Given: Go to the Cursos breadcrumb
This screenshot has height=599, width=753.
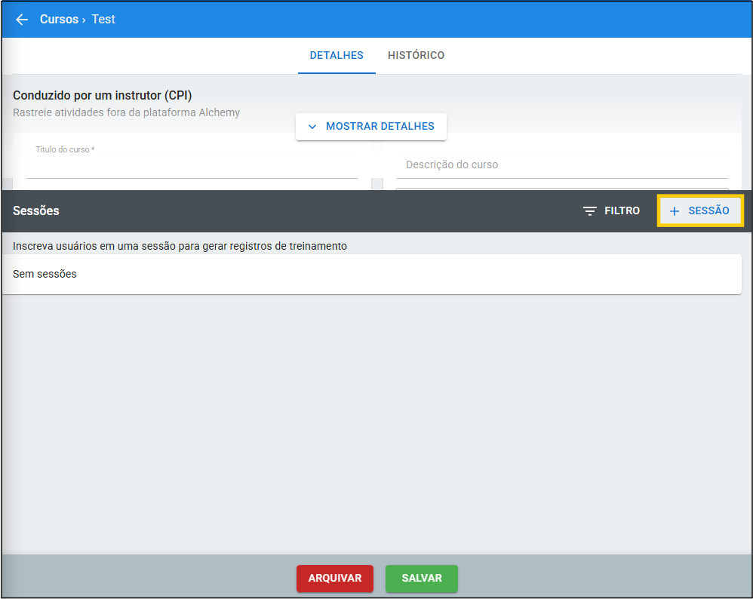Looking at the screenshot, I should point(59,20).
